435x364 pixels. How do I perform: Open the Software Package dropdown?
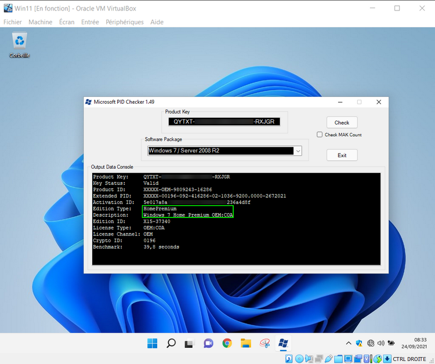tap(298, 151)
